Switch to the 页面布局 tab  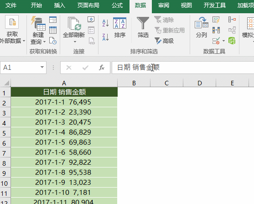pyautogui.click(x=88, y=5)
